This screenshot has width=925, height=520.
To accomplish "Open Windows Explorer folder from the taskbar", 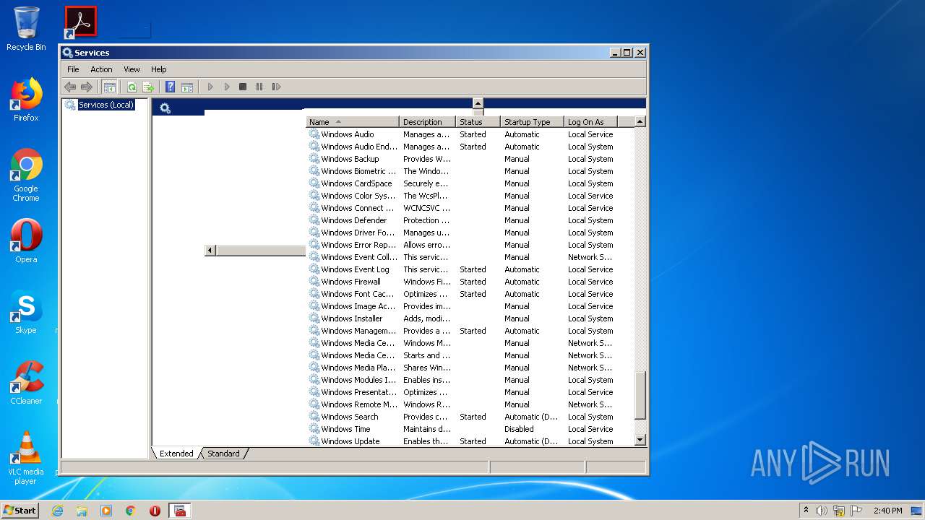I will [82, 511].
